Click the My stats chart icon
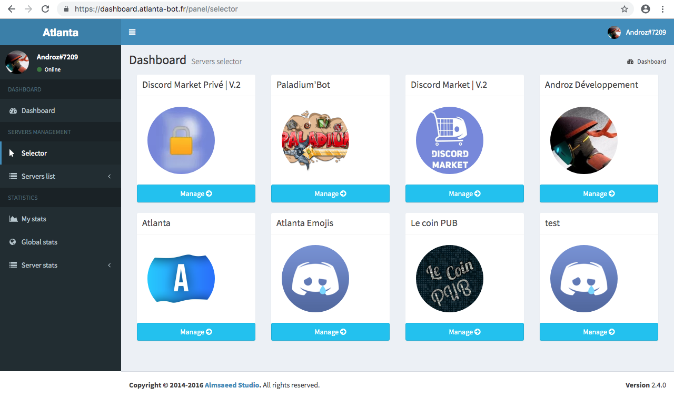The height and width of the screenshot is (398, 674). tap(13, 219)
